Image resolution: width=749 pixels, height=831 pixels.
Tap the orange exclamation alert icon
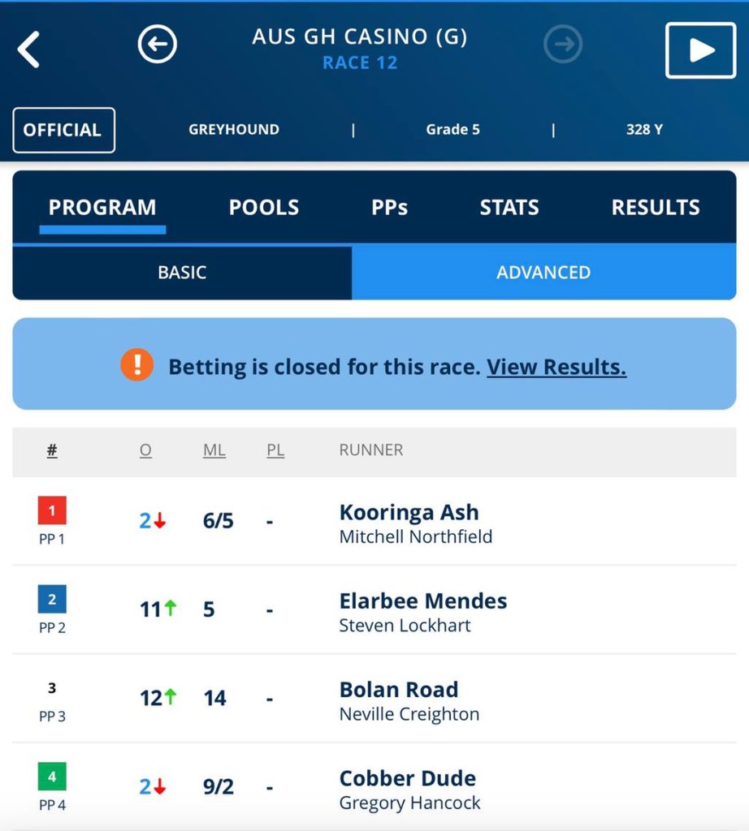(x=136, y=364)
